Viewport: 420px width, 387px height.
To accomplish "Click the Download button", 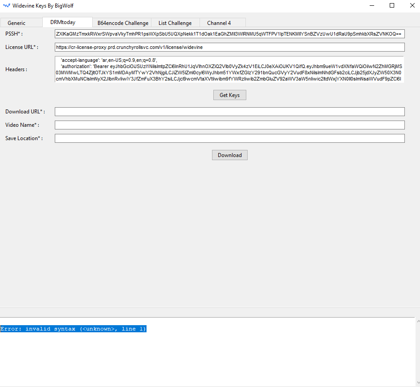I will [229, 155].
